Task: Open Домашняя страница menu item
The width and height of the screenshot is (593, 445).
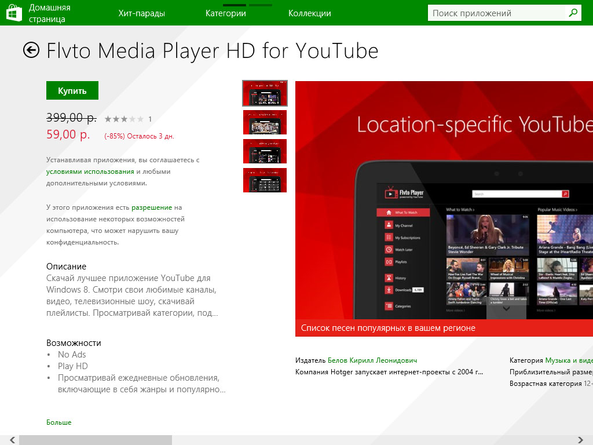Action: pos(50,13)
